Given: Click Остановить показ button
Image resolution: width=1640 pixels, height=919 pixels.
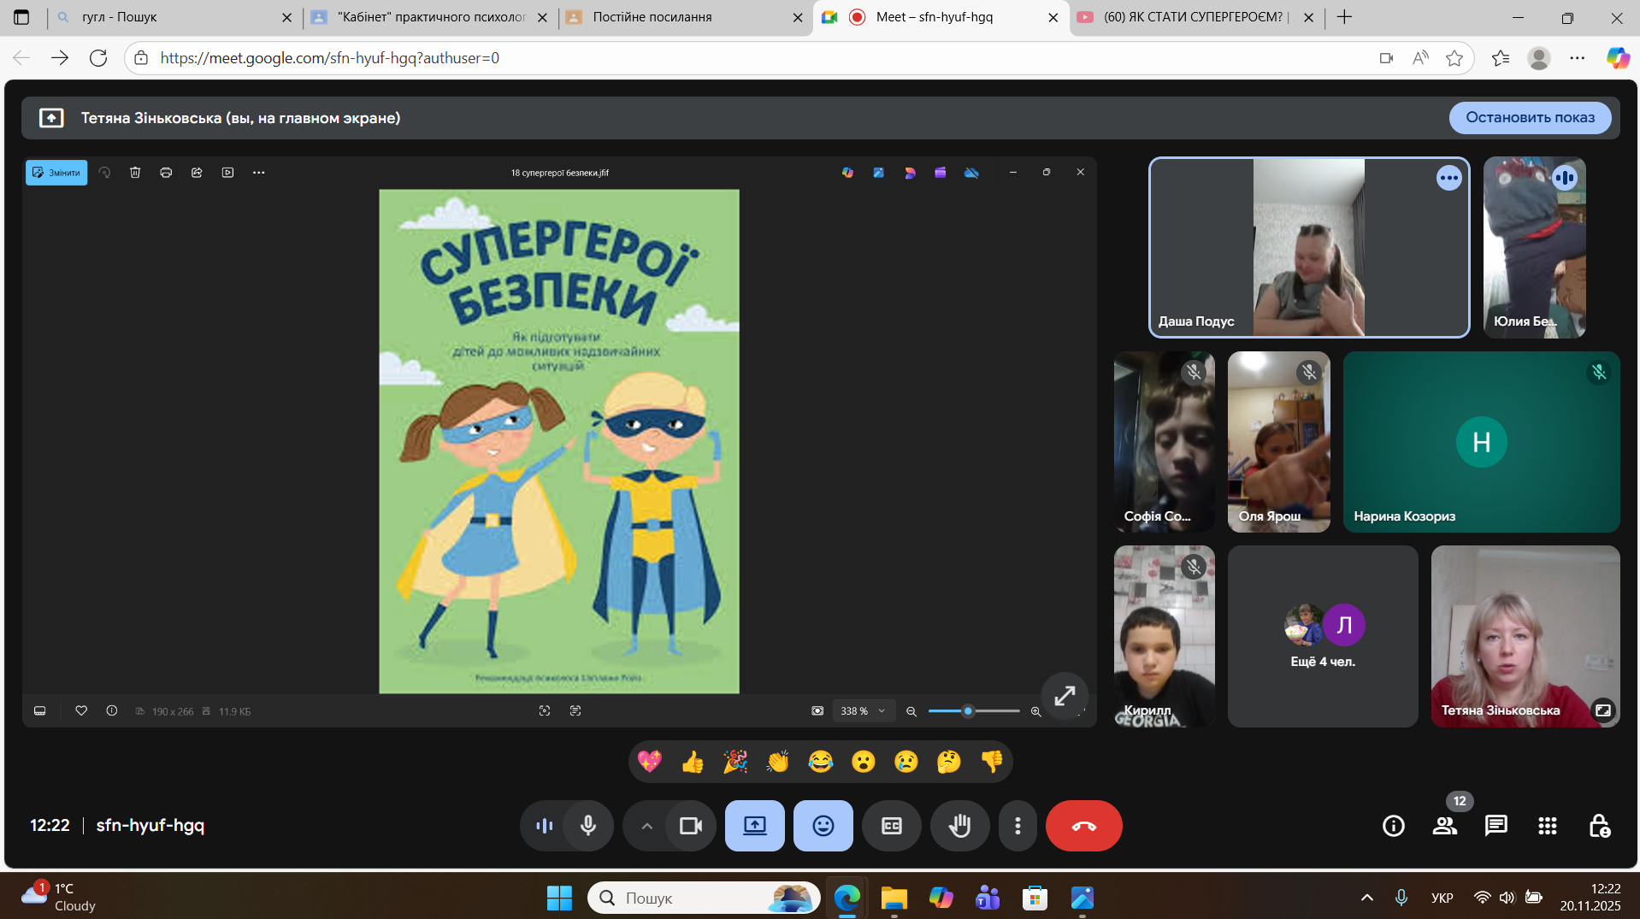Looking at the screenshot, I should [x=1530, y=118].
